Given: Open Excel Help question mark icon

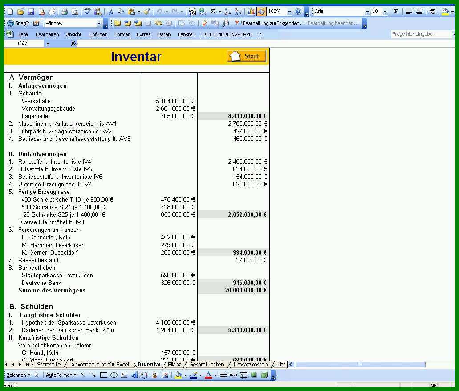Looking at the screenshot, I should [x=298, y=12].
